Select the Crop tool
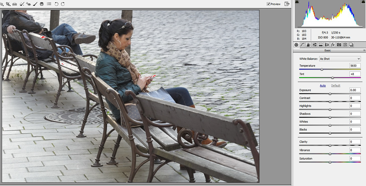Image resolution: width=366 pixels, height=186 pixels. pos(8,4)
